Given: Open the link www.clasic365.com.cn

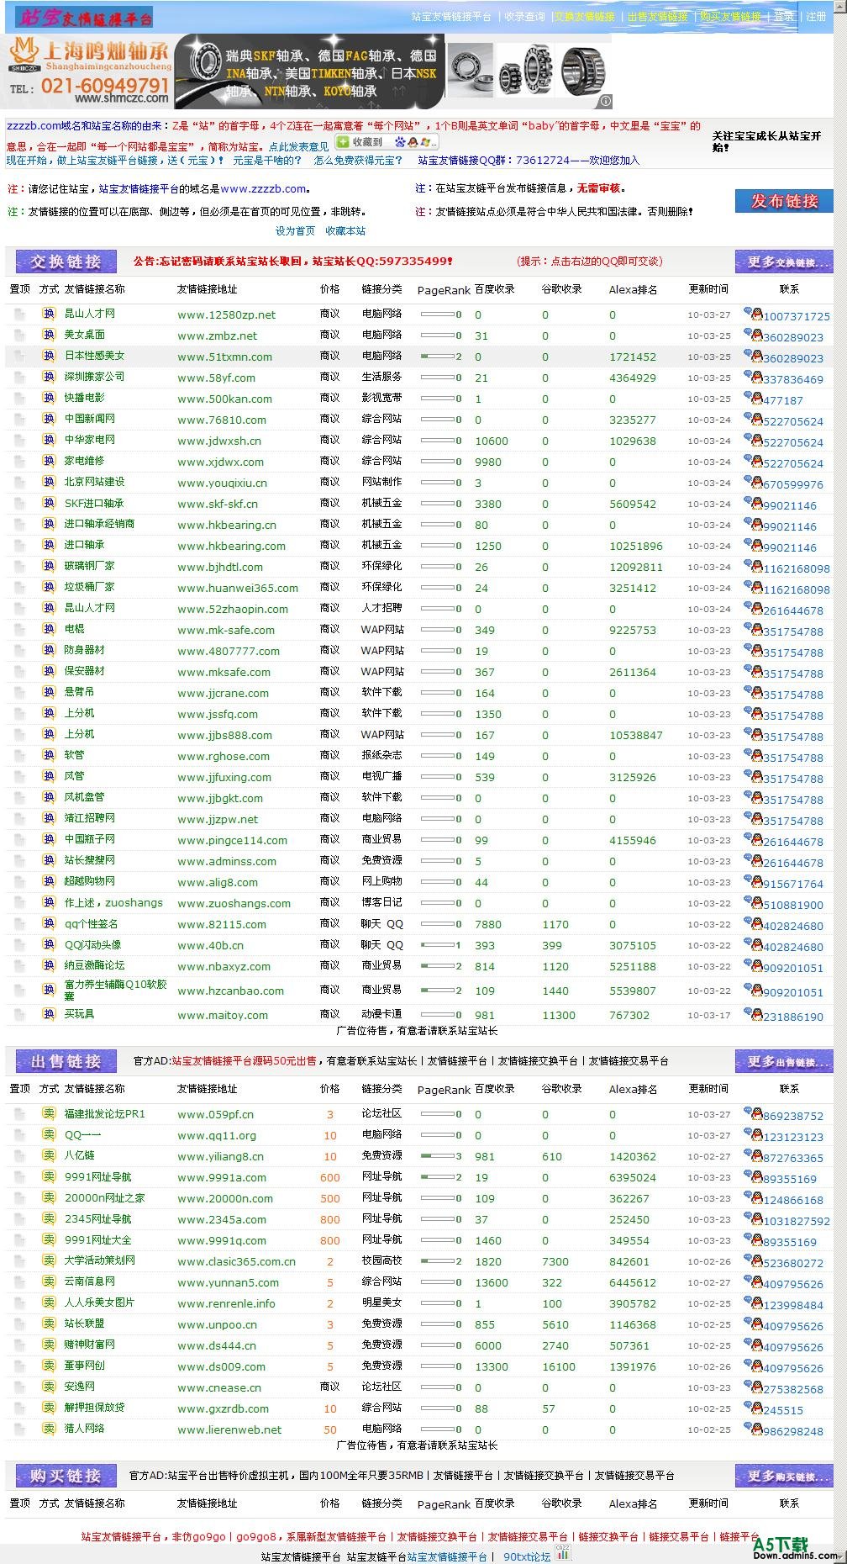Looking at the screenshot, I should pos(236,1261).
